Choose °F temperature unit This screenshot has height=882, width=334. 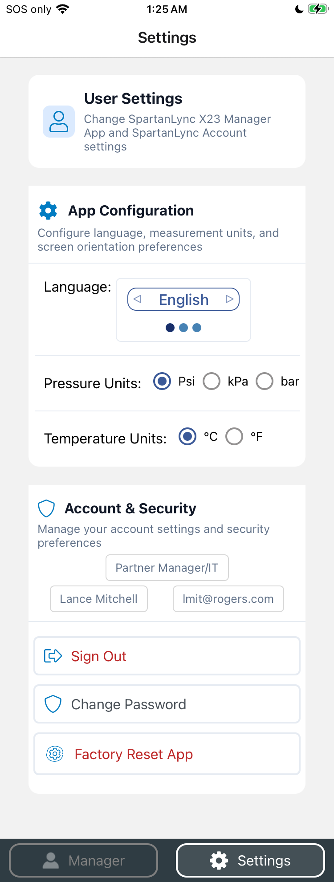click(x=234, y=437)
